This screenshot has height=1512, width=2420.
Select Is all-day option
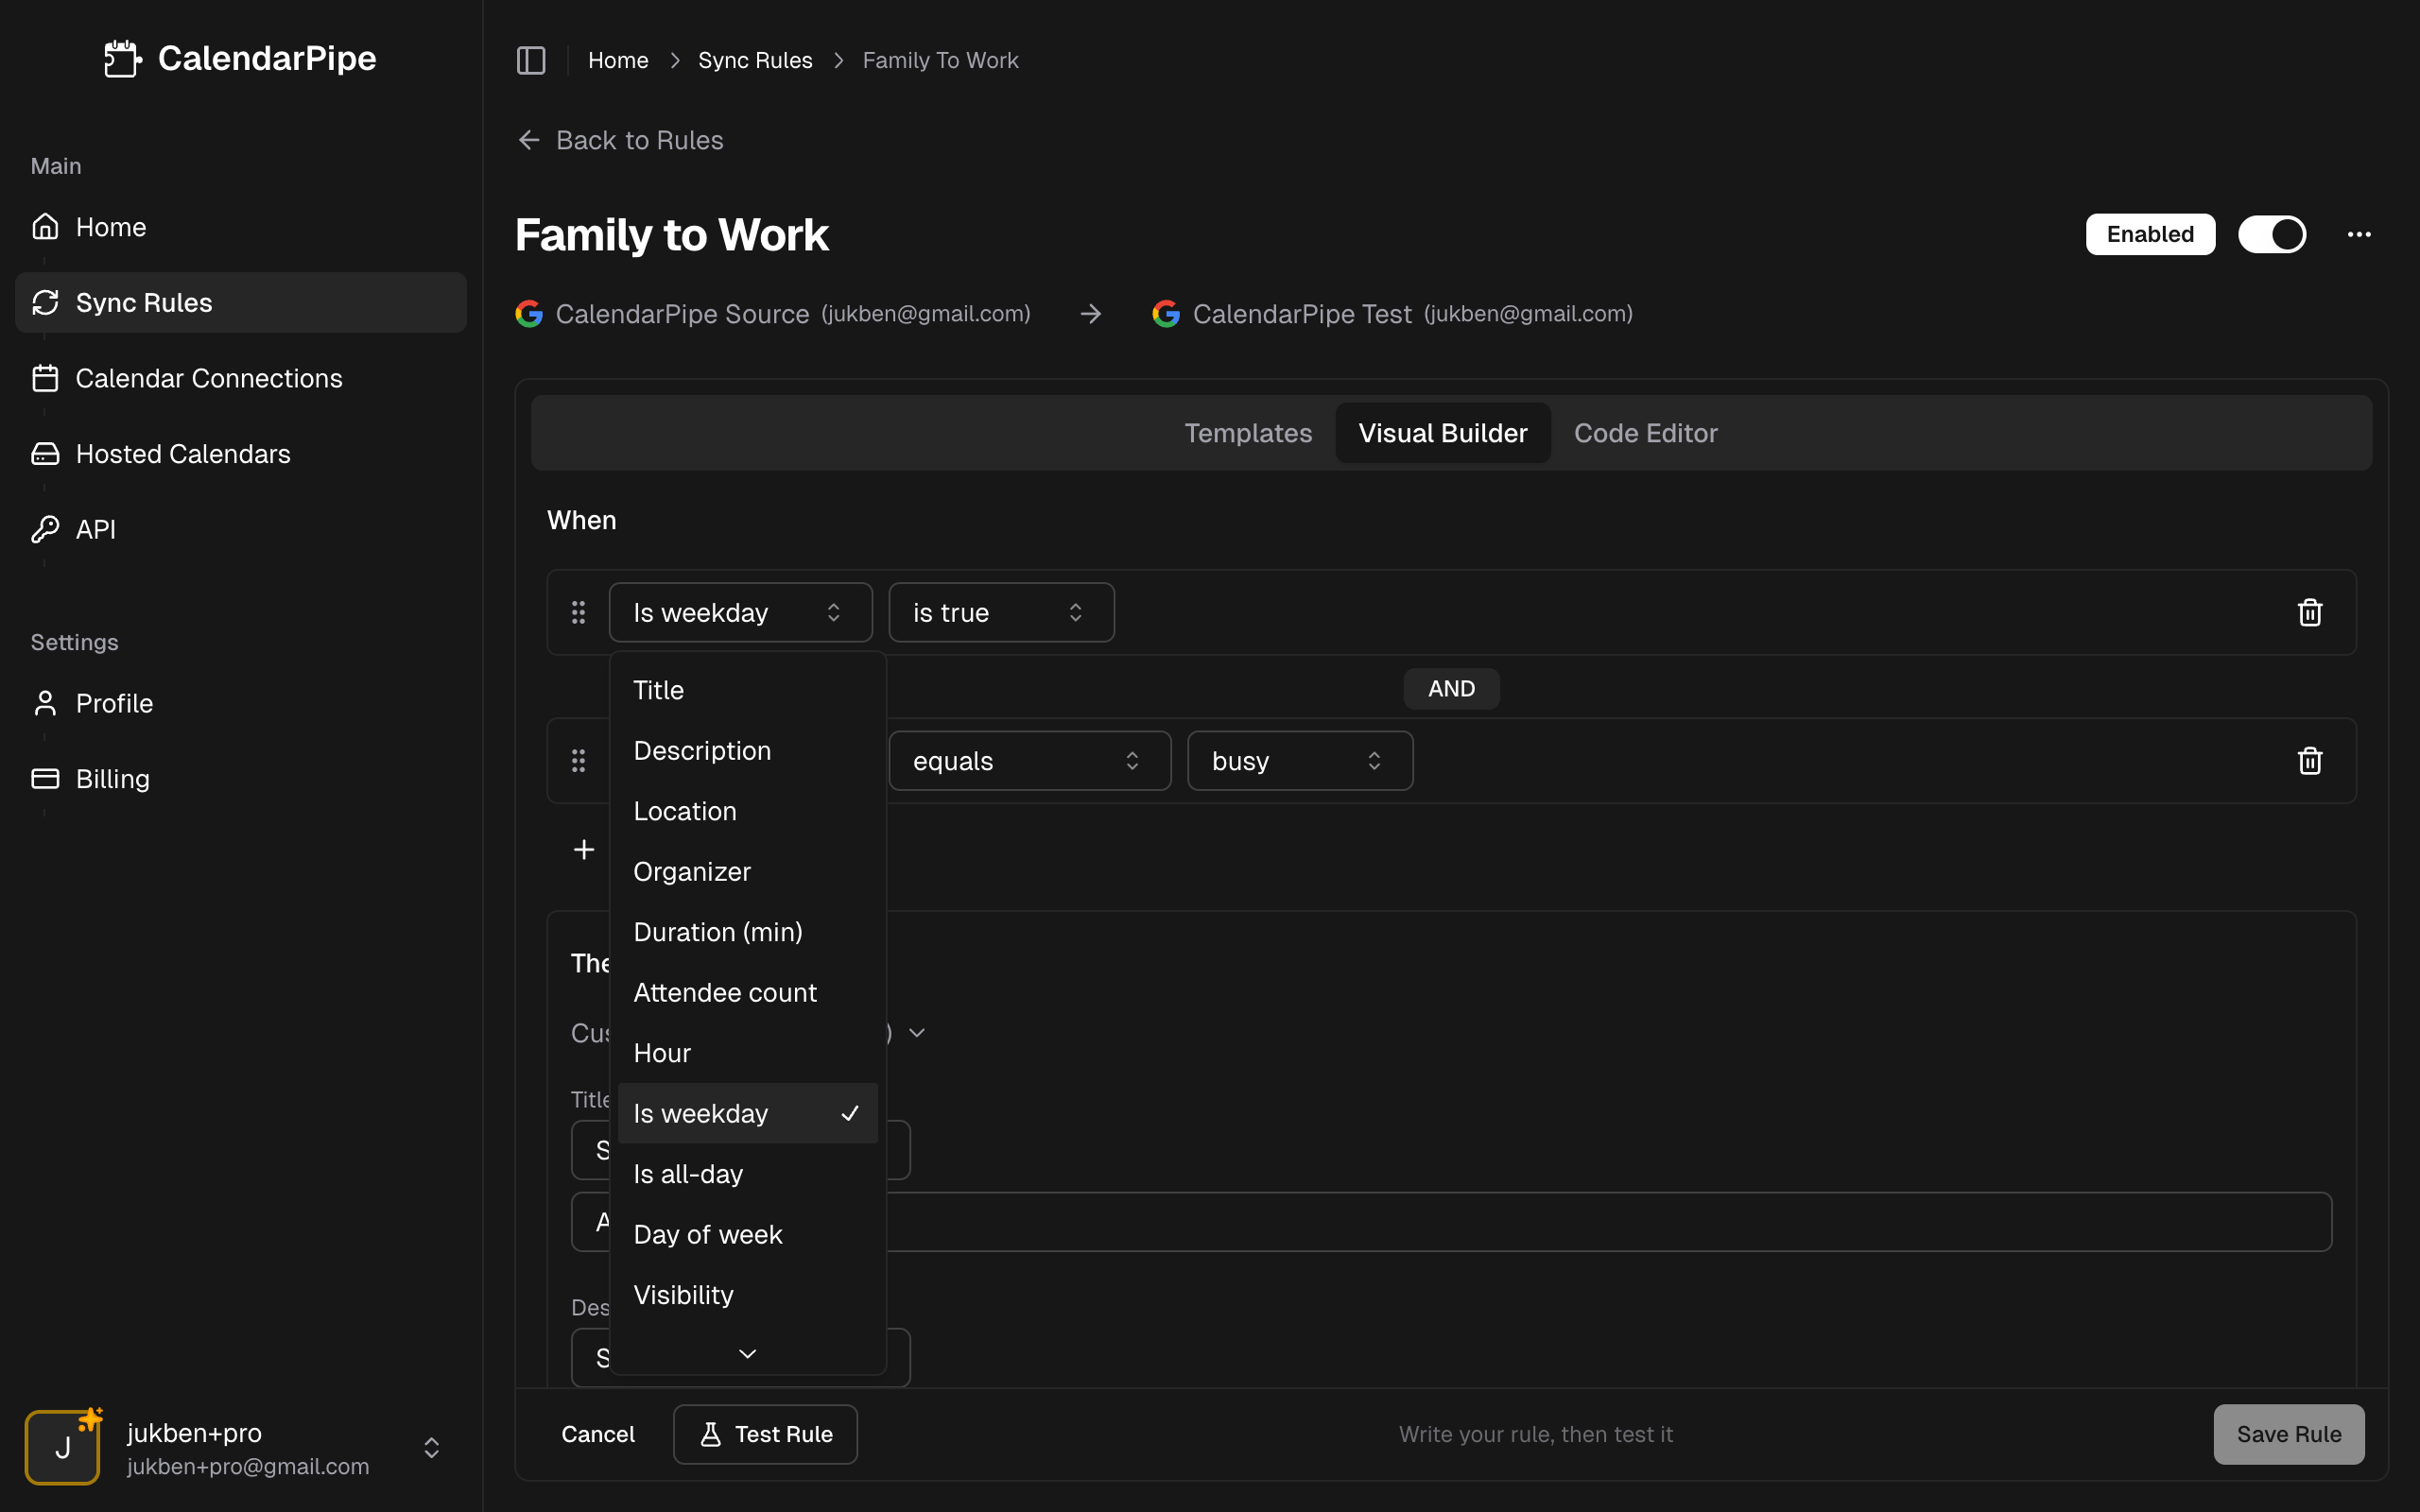[x=747, y=1174]
